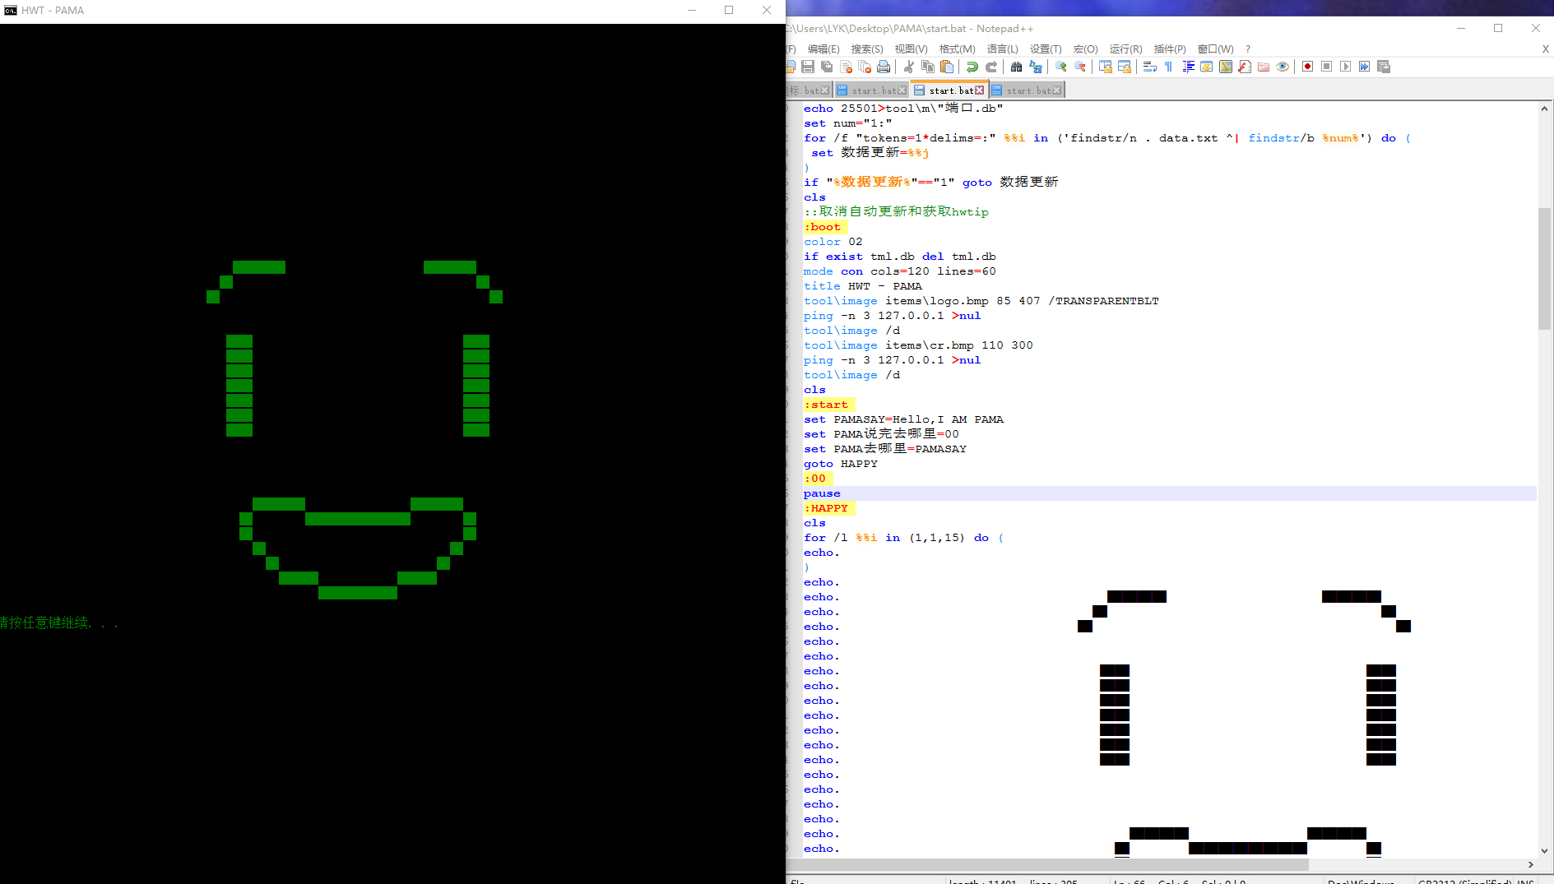Click the 'mode con cols=120 lines=60' line

pos(900,271)
